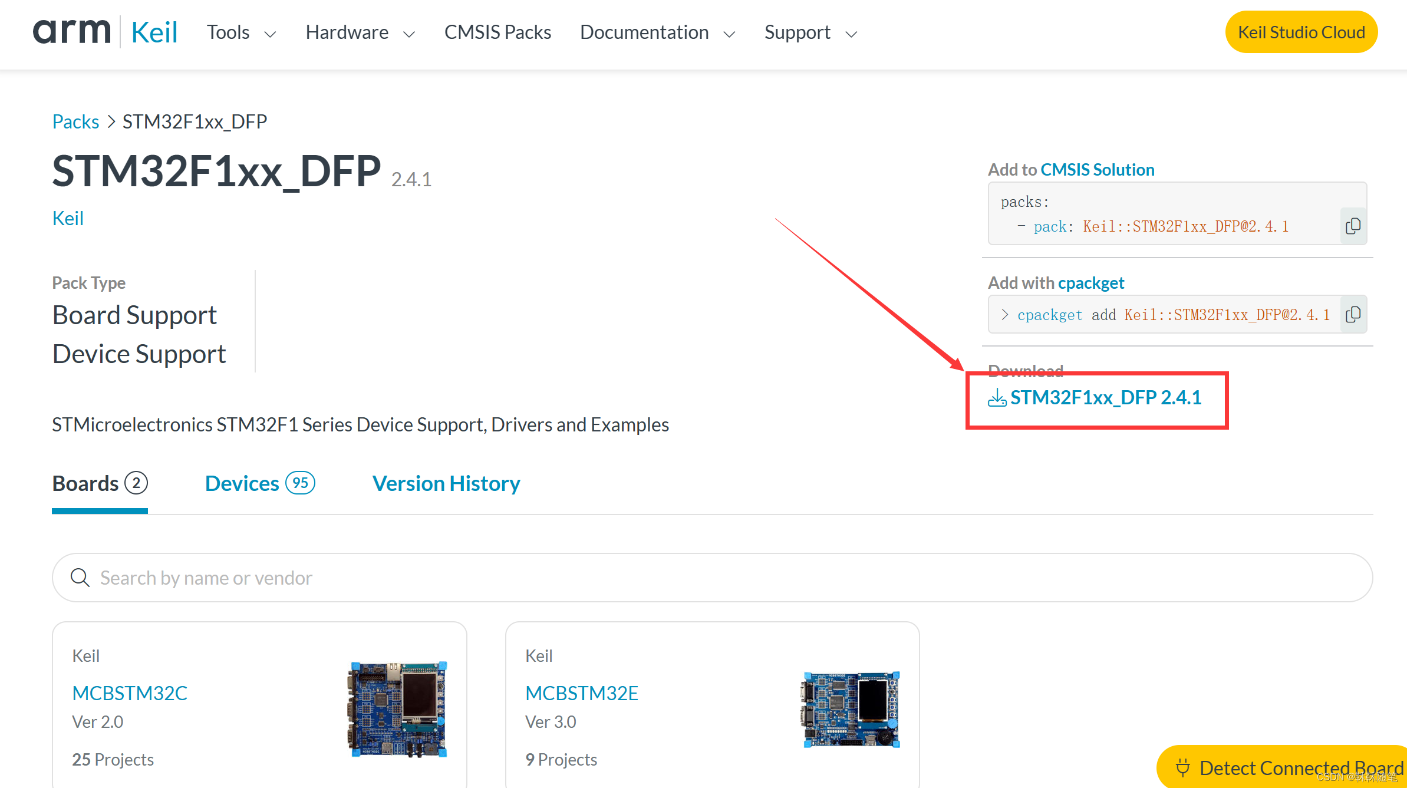The height and width of the screenshot is (788, 1407).
Task: Click the download icon beside STM32F1xx_DFP 2.4.1
Action: click(x=997, y=398)
